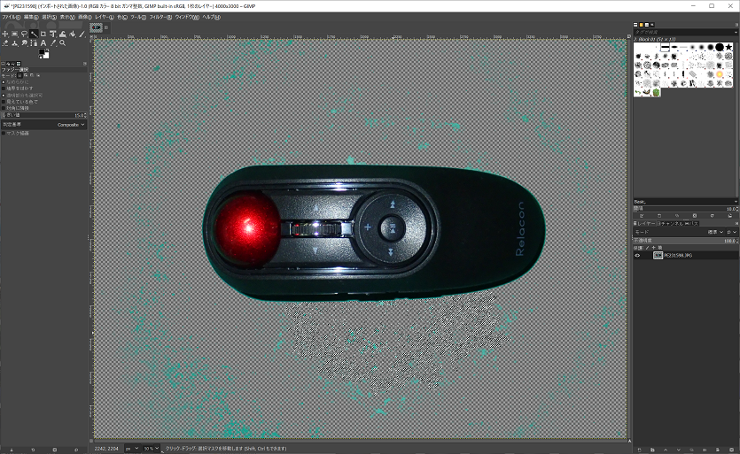This screenshot has width=740, height=454.
Task: Click the Create new brush icon
Action: [x=659, y=215]
